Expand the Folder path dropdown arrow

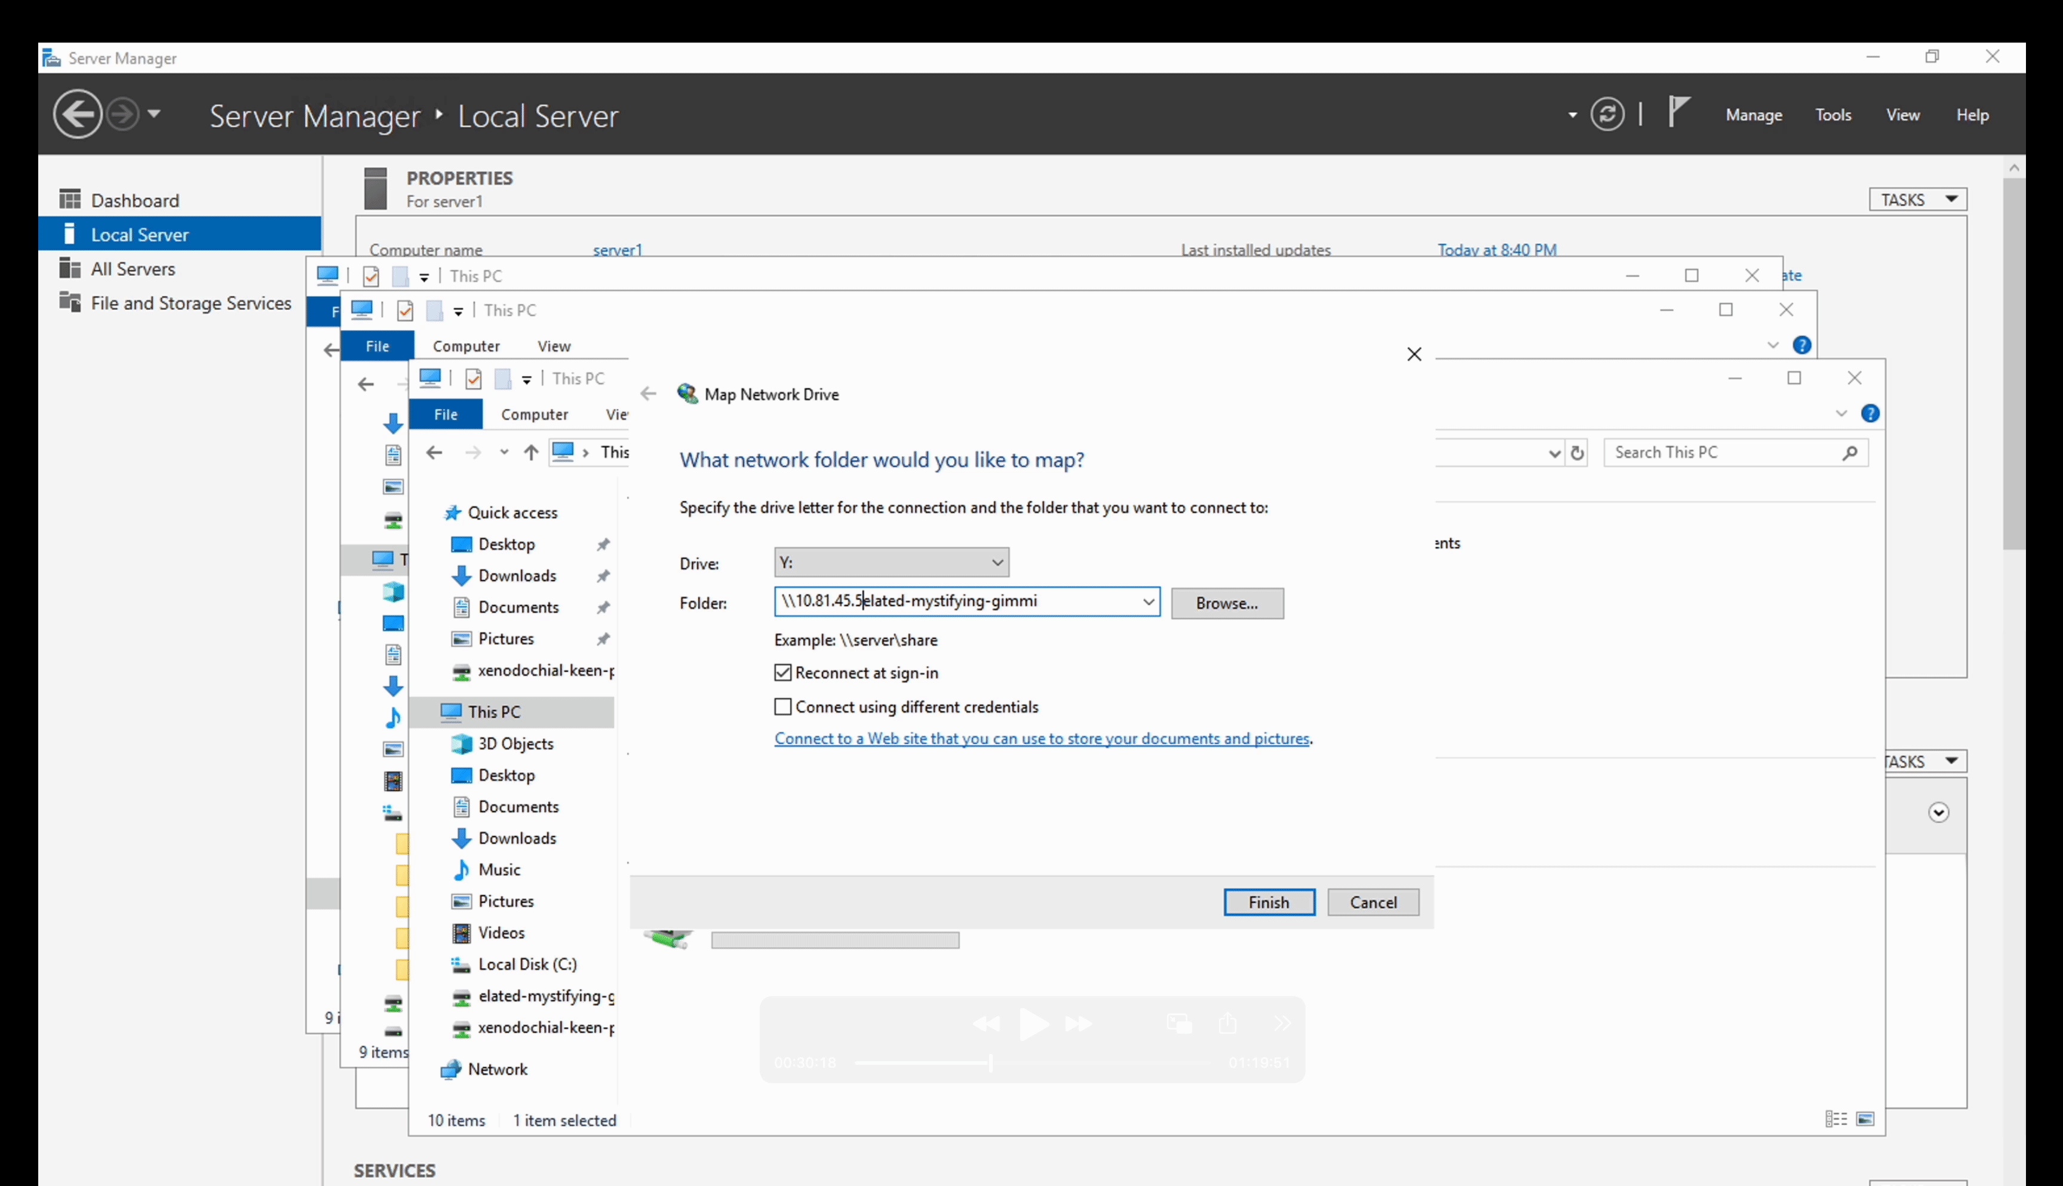[x=1149, y=602]
